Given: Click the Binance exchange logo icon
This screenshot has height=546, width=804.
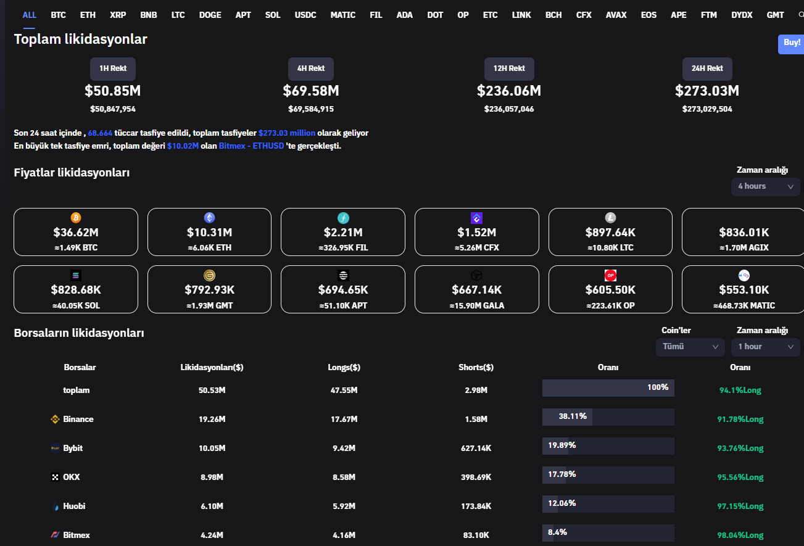Looking at the screenshot, I should 55,420.
